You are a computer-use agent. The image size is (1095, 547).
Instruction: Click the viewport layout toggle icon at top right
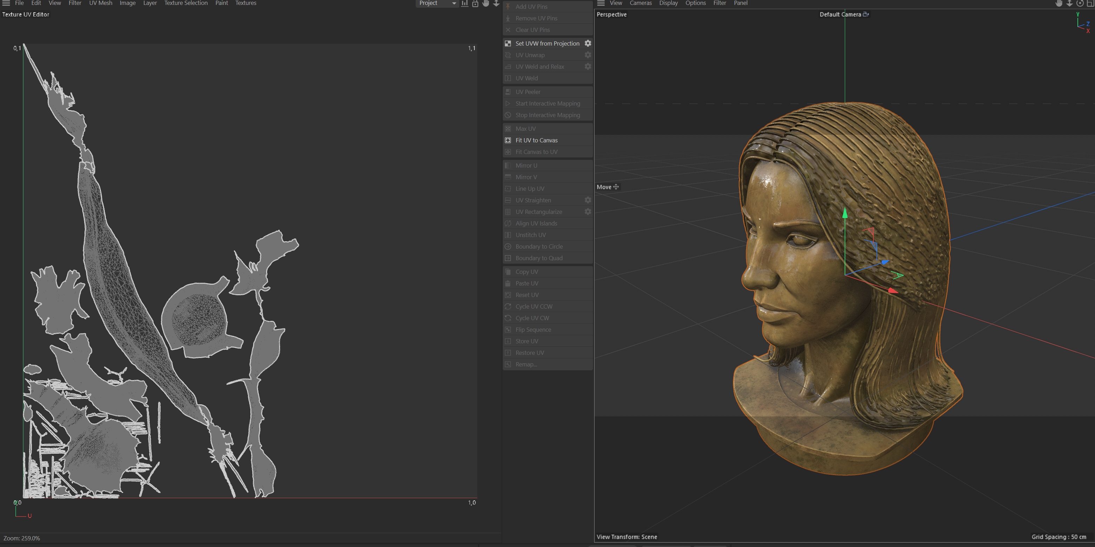pos(1090,4)
